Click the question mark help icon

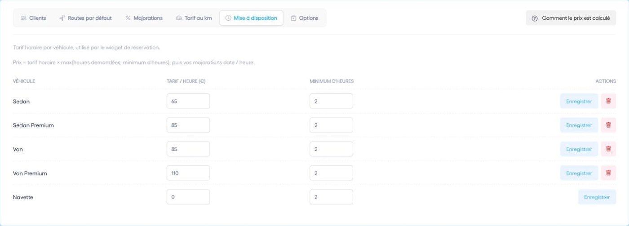535,18
